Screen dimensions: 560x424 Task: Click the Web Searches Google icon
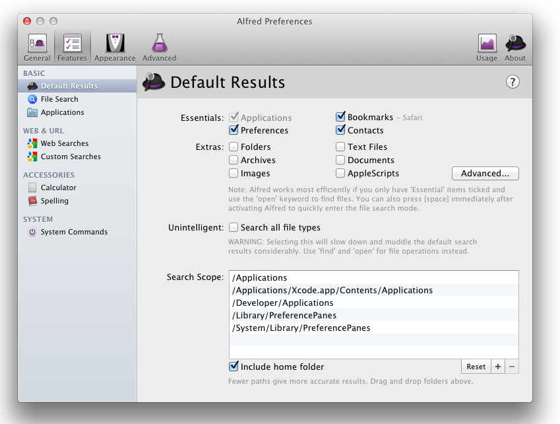[32, 143]
